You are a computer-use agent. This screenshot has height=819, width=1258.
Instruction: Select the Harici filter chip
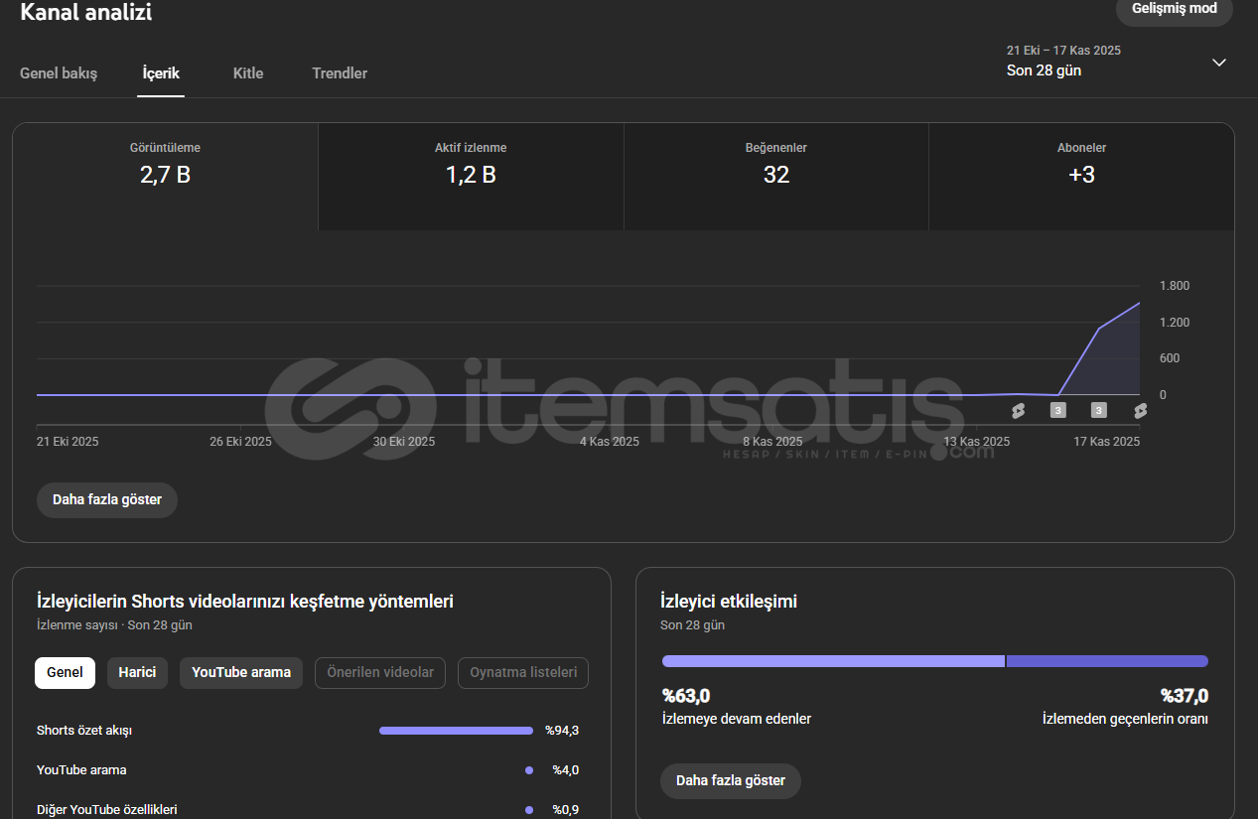tap(137, 672)
